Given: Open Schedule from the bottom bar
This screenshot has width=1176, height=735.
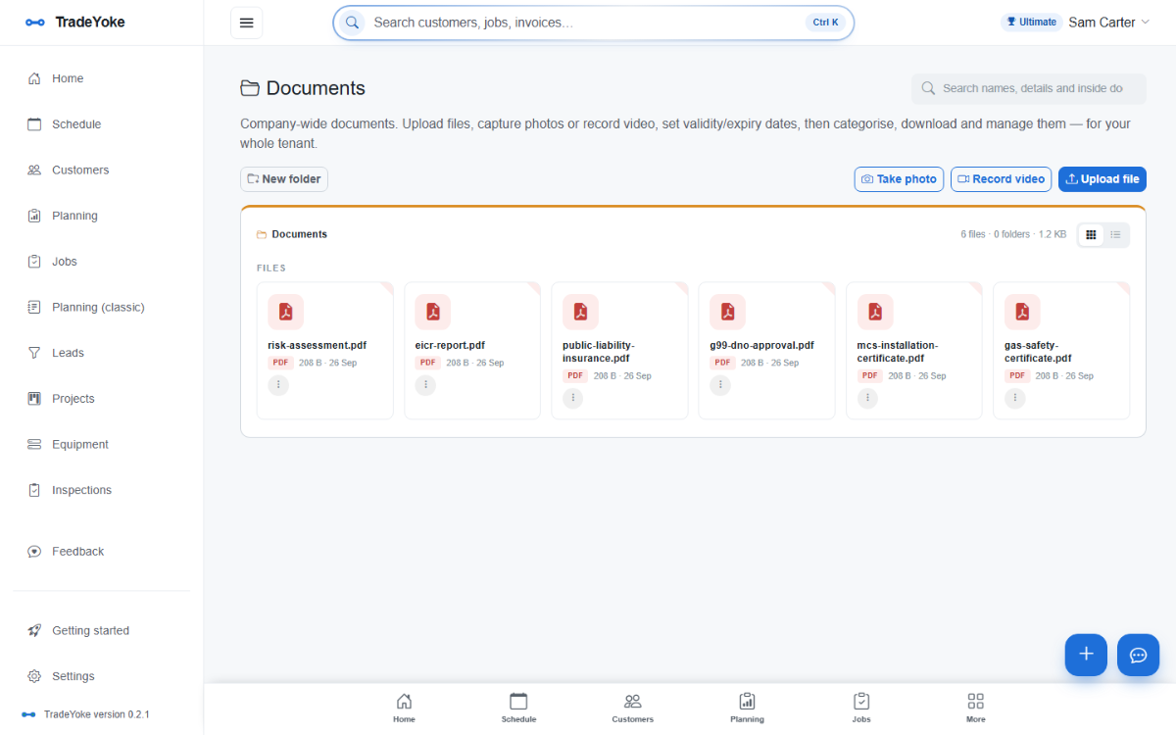Looking at the screenshot, I should tap(518, 708).
